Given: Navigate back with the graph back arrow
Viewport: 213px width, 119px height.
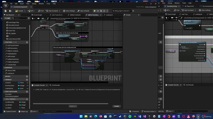Looking at the screenshot, I should (39, 19).
